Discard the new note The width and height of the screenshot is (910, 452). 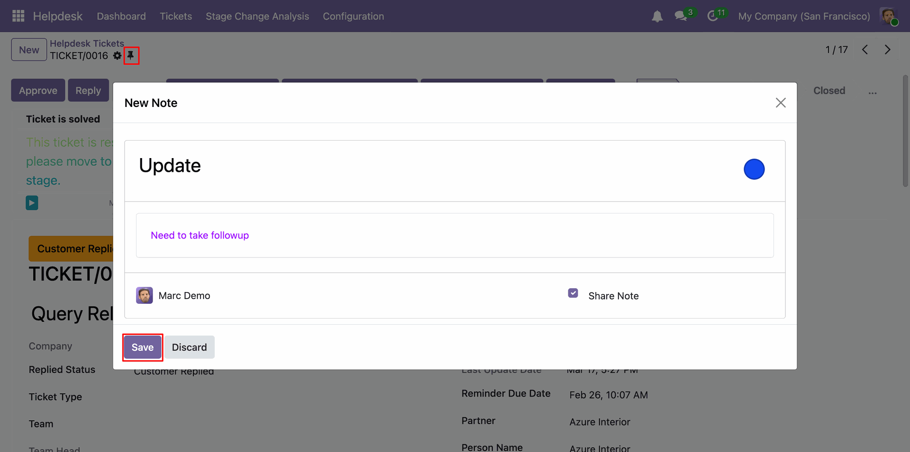189,347
